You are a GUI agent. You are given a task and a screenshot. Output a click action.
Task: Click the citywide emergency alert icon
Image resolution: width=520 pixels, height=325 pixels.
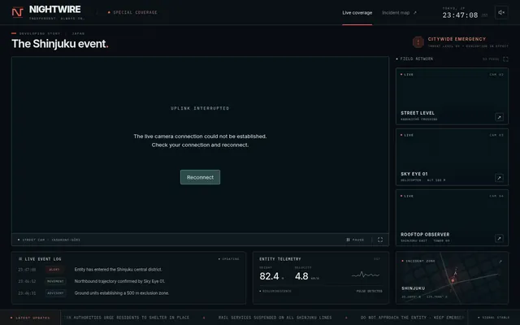tap(418, 41)
